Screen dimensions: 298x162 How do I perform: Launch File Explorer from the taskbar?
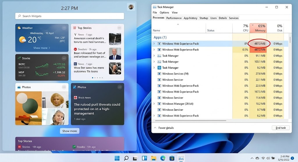(154, 158)
